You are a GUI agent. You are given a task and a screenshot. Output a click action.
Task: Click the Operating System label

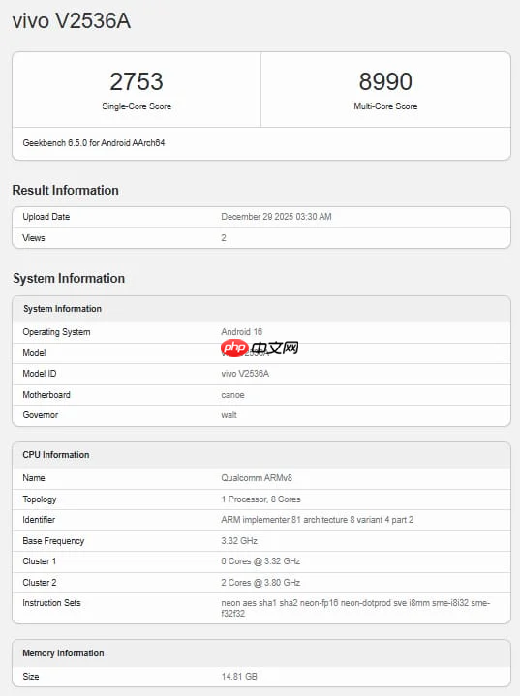point(56,332)
